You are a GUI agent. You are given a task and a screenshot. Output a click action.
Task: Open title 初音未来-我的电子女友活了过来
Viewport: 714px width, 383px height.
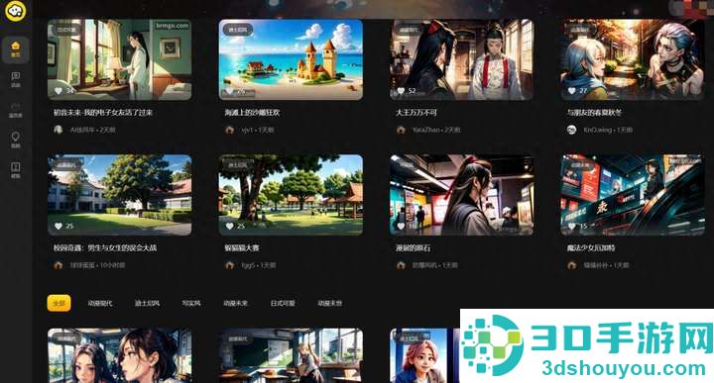(103, 112)
